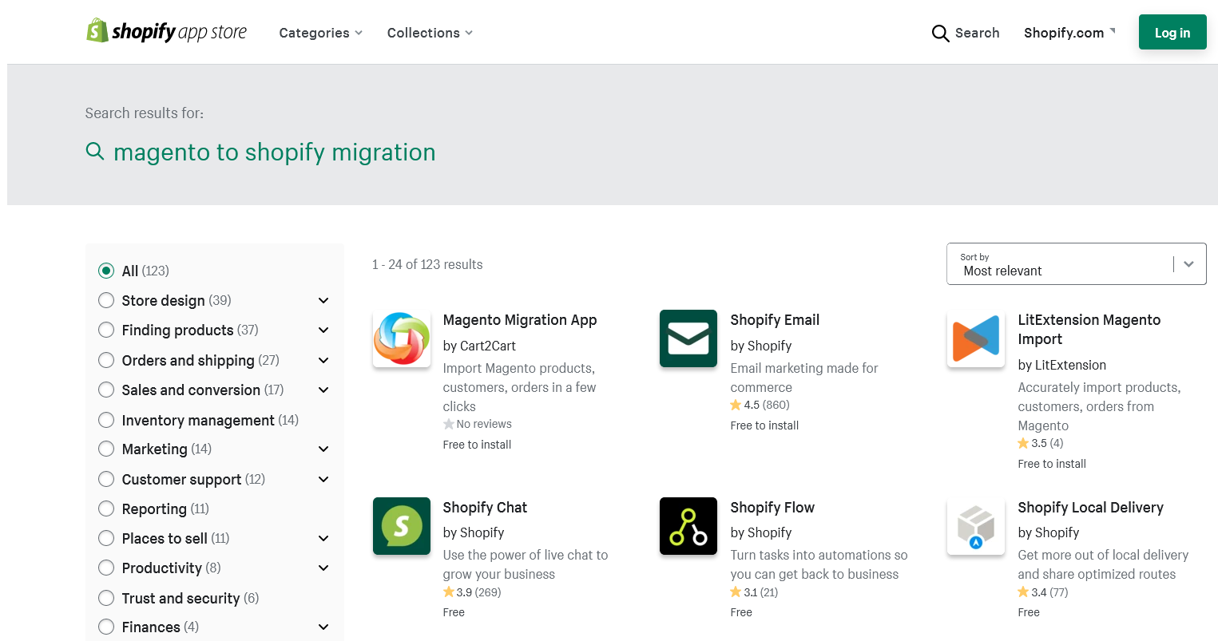Expand the Marketing filter chevron
Image resolution: width=1218 pixels, height=641 pixels.
(x=323, y=449)
